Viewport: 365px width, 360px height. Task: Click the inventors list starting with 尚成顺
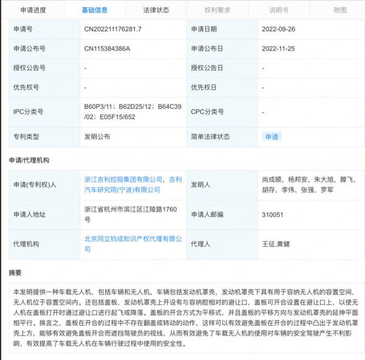tap(308, 185)
